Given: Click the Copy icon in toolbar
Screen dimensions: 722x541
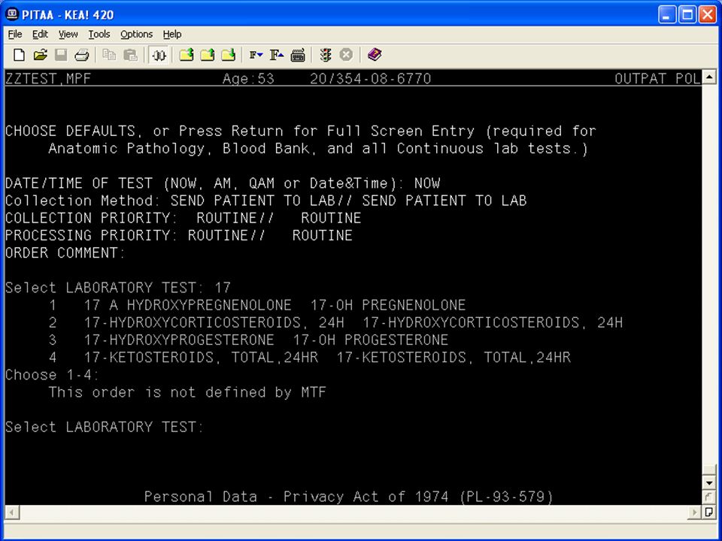Looking at the screenshot, I should (x=109, y=55).
